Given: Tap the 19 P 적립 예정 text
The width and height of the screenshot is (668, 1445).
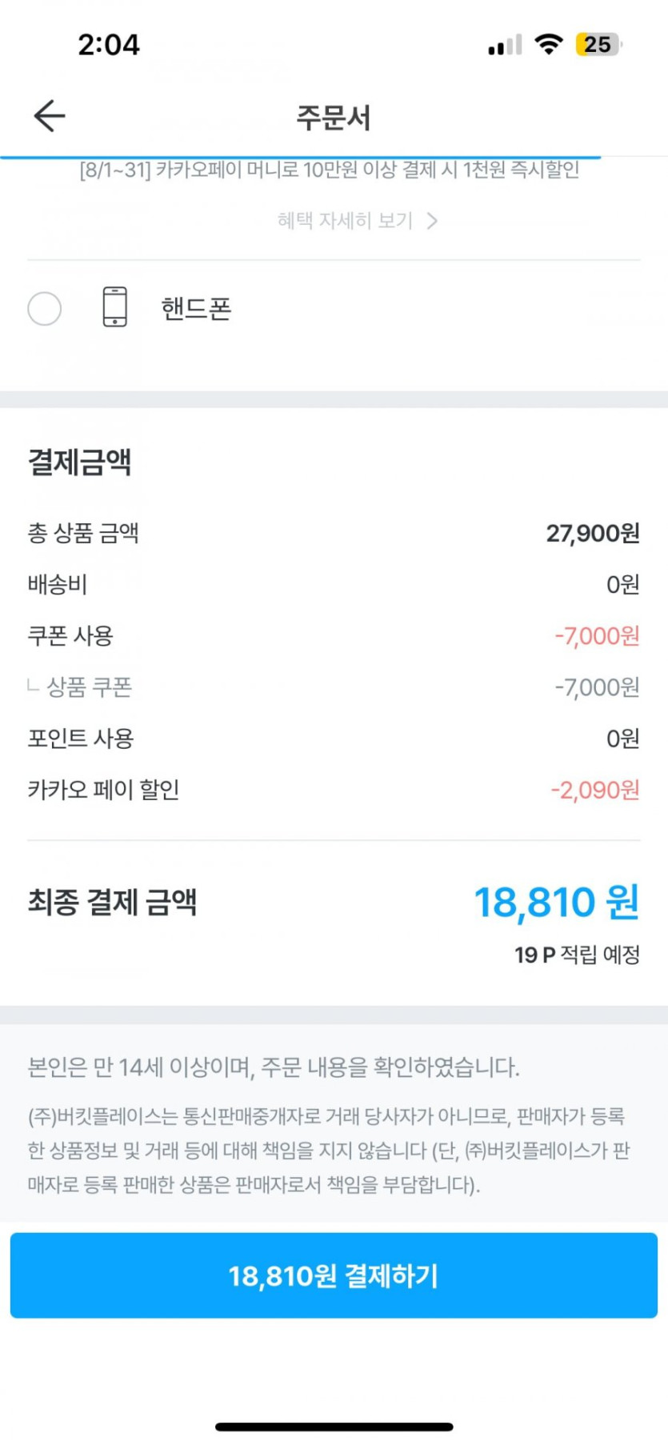Looking at the screenshot, I should [x=577, y=955].
